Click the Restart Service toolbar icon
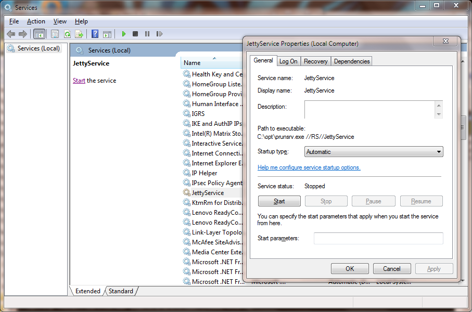 tap(159, 34)
